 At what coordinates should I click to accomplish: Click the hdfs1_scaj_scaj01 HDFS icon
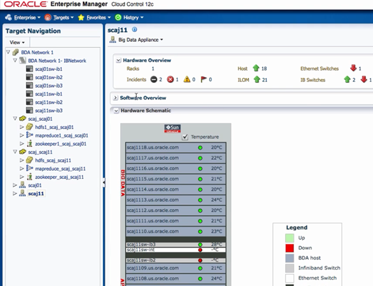pyautogui.click(x=30, y=127)
